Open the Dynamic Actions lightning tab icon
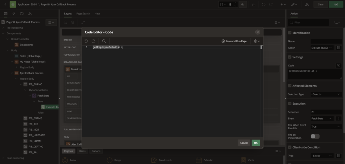345x164 pixels. tap(13, 13)
